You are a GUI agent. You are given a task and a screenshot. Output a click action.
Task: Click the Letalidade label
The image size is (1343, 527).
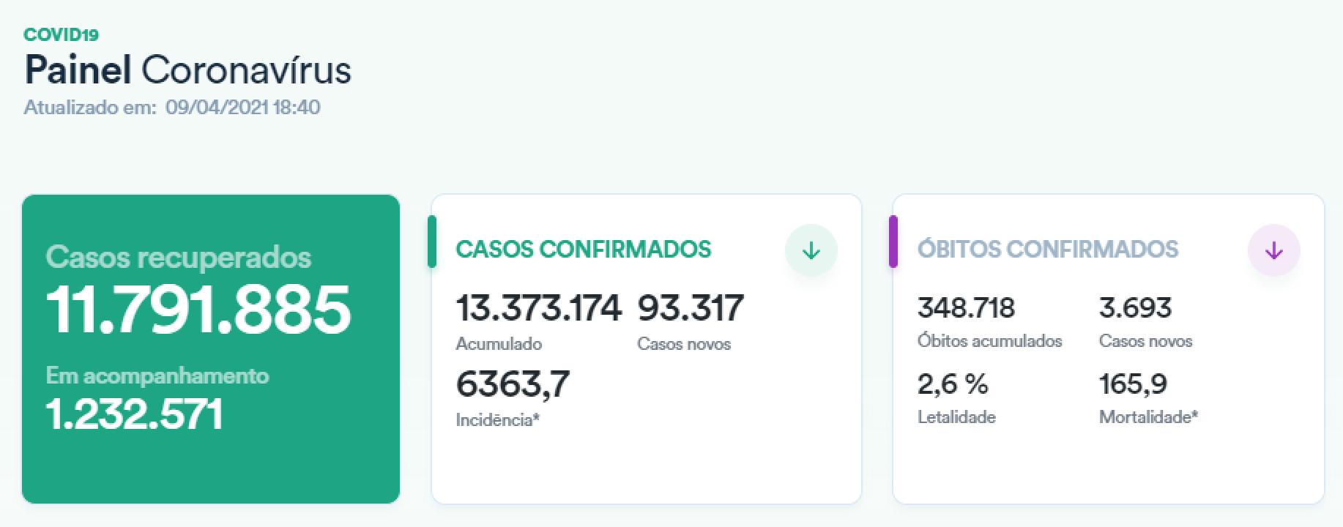[956, 417]
